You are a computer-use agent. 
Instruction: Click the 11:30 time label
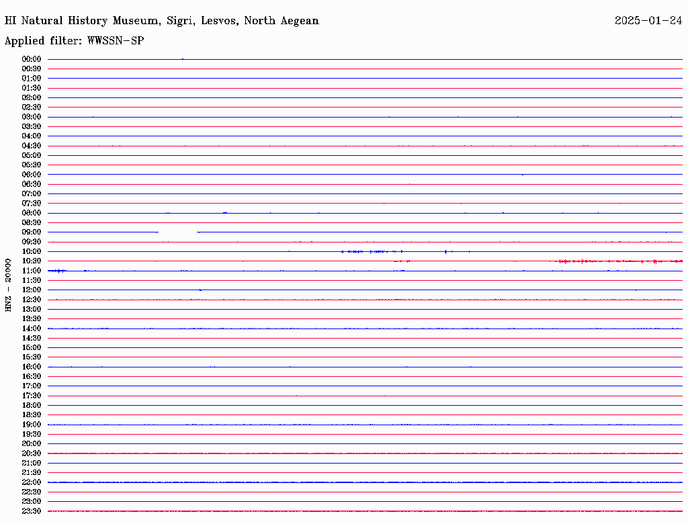(32, 280)
